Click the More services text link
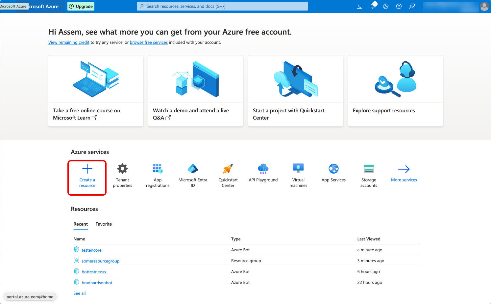Viewport: 491px width, 304px height. tap(404, 180)
